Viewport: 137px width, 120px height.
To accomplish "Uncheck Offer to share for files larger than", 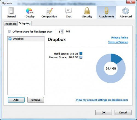I will (10, 32).
